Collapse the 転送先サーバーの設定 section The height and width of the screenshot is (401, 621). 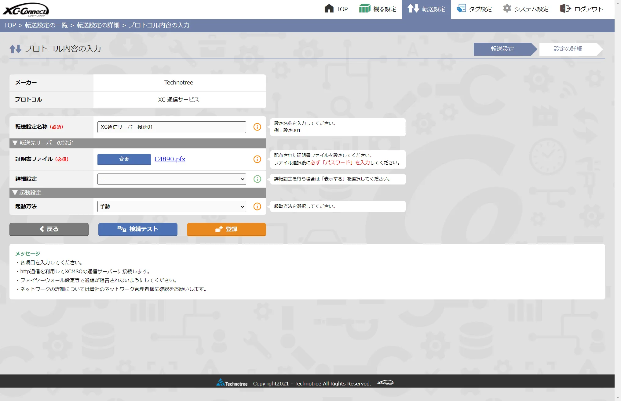click(15, 143)
